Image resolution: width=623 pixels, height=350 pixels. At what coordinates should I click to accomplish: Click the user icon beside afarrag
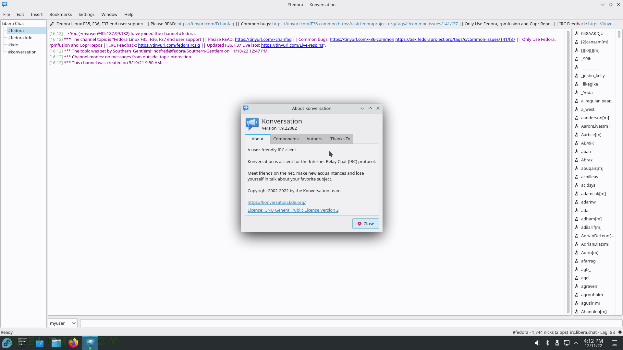pos(577,261)
